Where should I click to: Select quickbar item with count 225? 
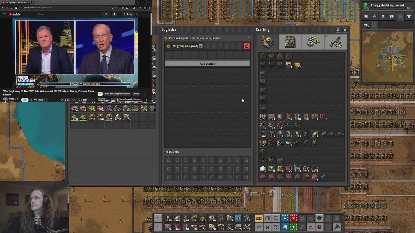(x=204, y=218)
